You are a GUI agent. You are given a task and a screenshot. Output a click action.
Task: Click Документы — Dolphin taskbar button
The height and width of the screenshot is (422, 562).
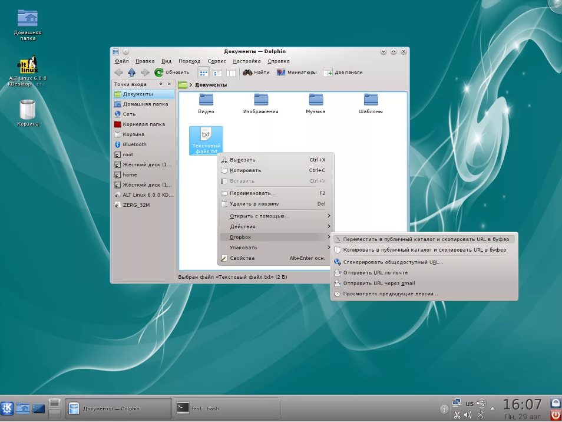coord(118,408)
